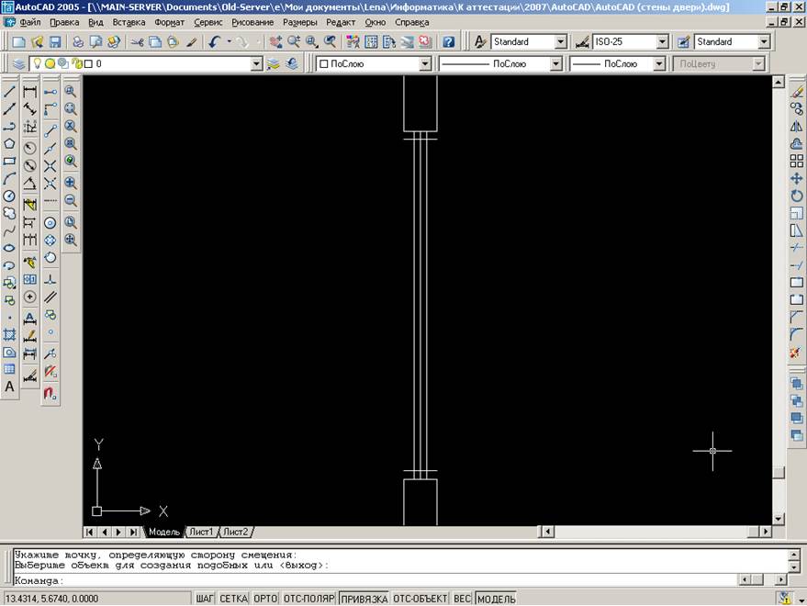The height and width of the screenshot is (606, 807).
Task: Choose the Rotate tool icon
Action: (x=796, y=196)
